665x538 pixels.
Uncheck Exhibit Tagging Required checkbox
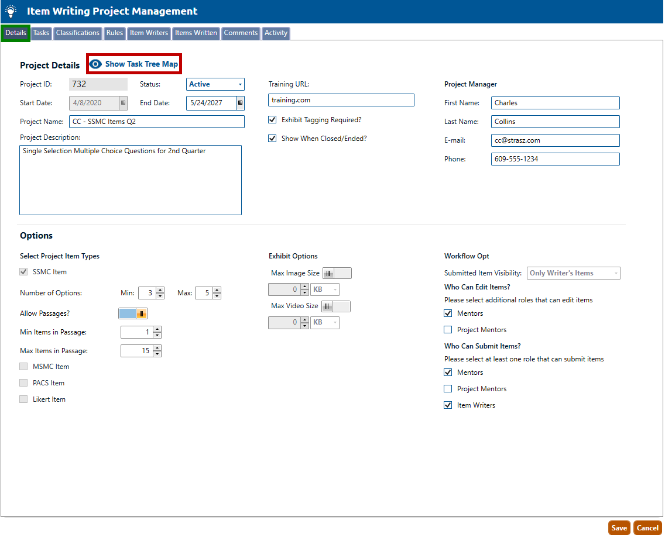[x=272, y=120]
